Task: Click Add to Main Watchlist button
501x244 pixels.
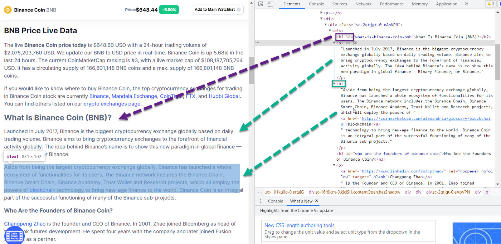Action: (218, 9)
